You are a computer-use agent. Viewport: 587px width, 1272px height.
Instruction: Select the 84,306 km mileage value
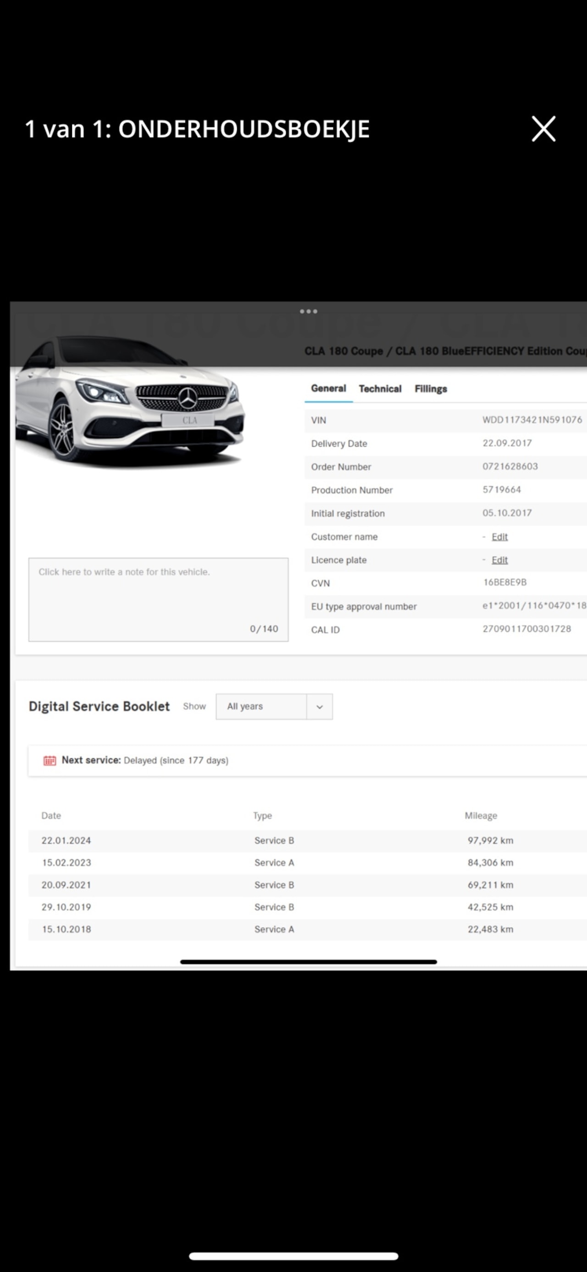pyautogui.click(x=490, y=863)
